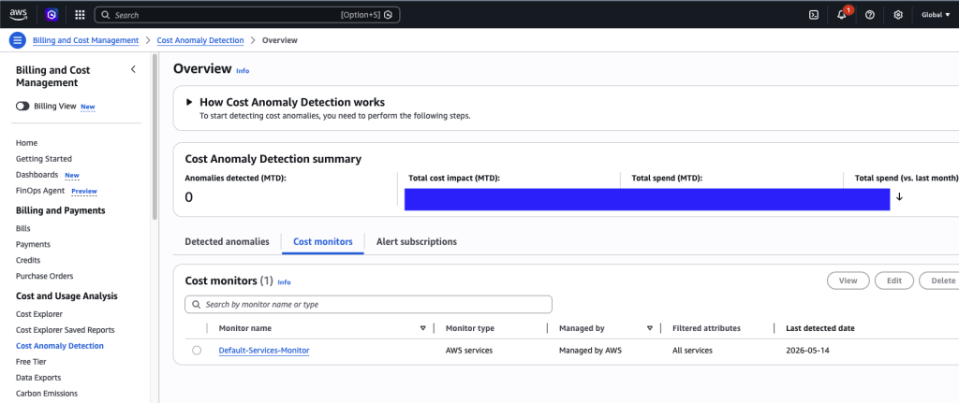The image size is (959, 403).
Task: Click the Anomalies detected value 0
Action: coord(189,197)
